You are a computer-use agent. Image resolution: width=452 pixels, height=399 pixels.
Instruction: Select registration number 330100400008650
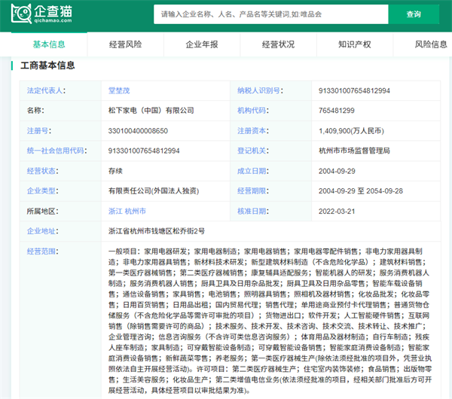pyautogui.click(x=138, y=131)
